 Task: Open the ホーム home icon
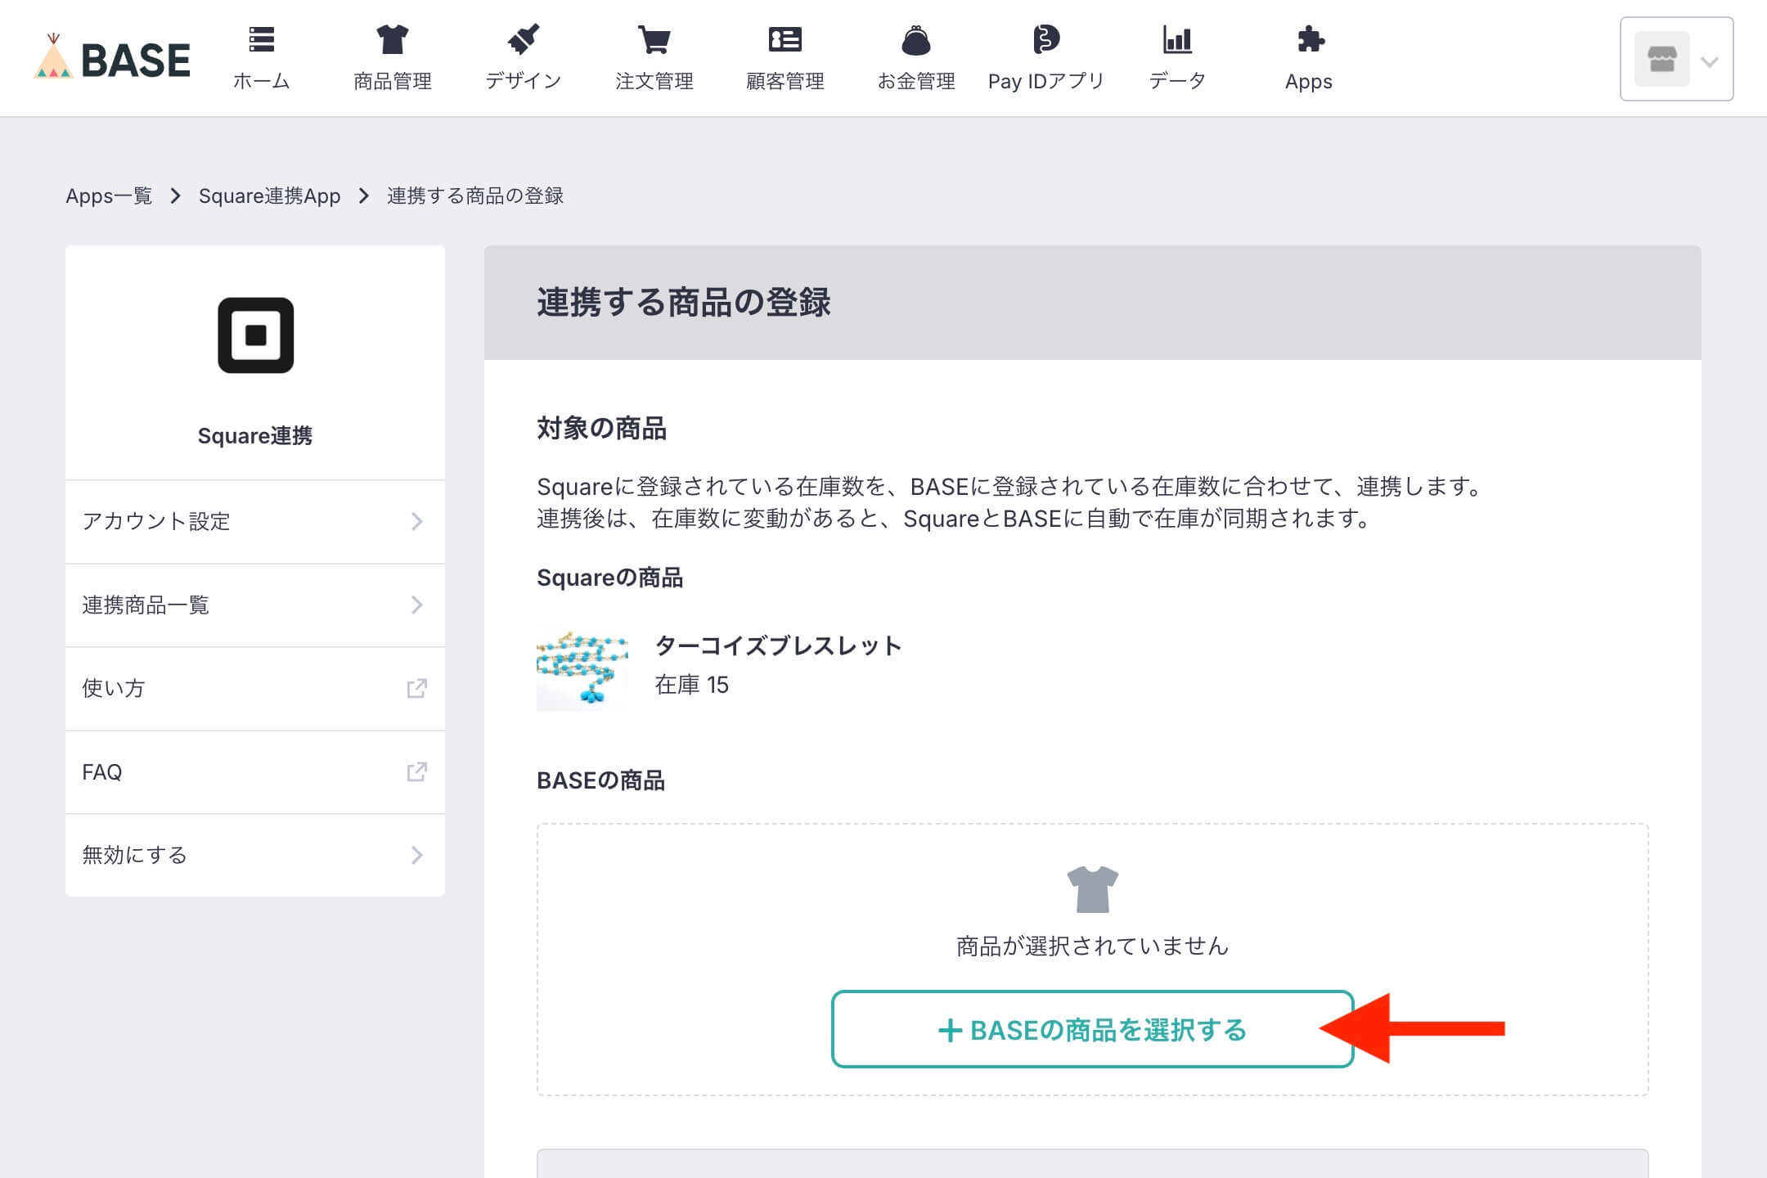click(261, 38)
